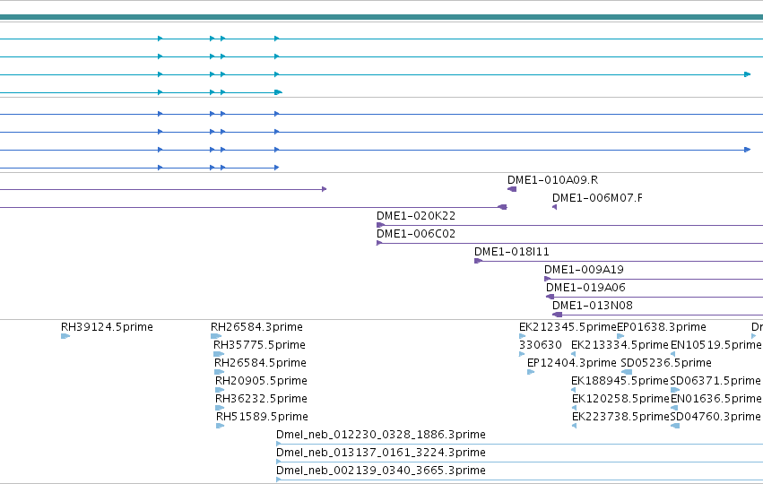This screenshot has height=484, width=763.
Task: Click the SD05236.5prime arrow glyph
Action: pyautogui.click(x=626, y=372)
